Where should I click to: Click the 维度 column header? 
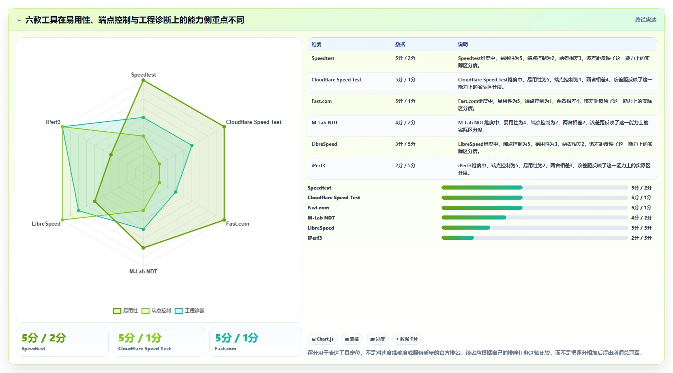click(x=316, y=45)
